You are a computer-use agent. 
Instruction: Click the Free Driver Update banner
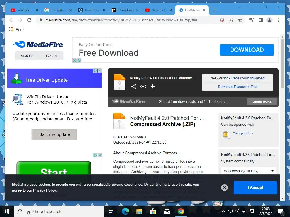(x=54, y=78)
